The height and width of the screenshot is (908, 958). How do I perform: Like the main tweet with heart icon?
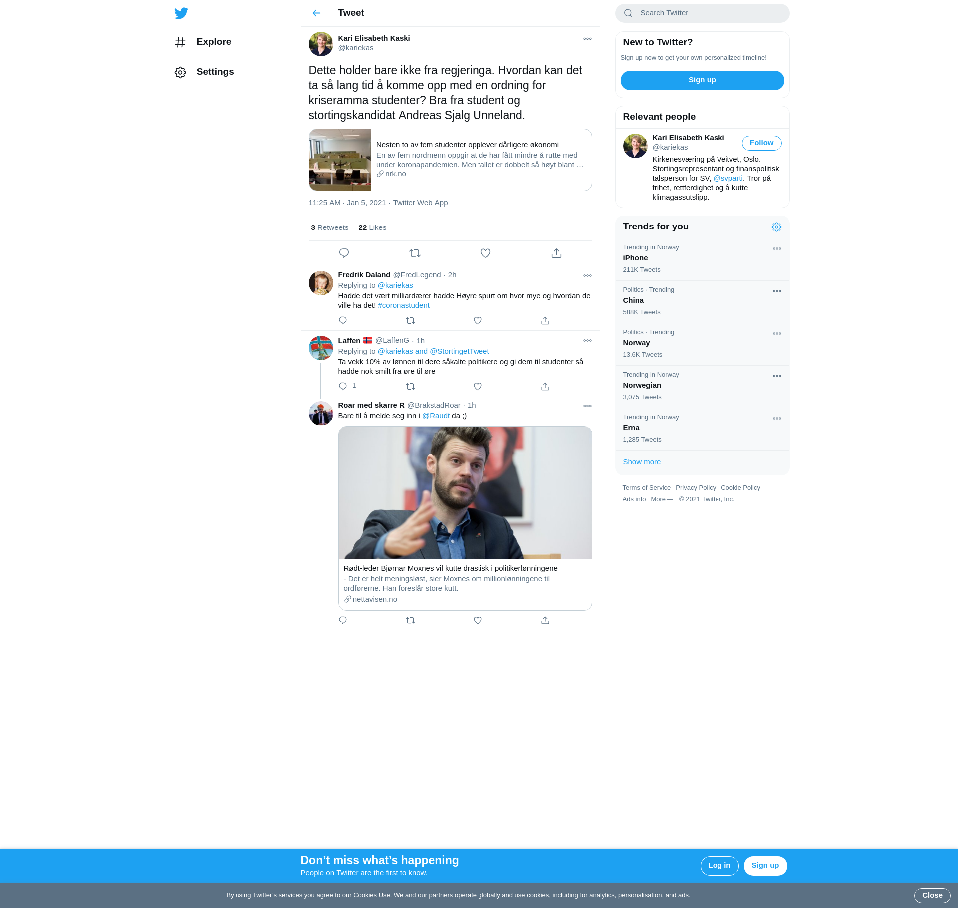click(485, 253)
